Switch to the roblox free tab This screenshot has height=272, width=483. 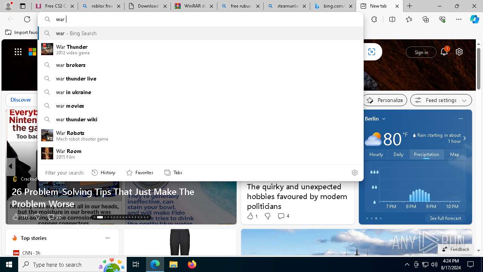pyautogui.click(x=101, y=6)
